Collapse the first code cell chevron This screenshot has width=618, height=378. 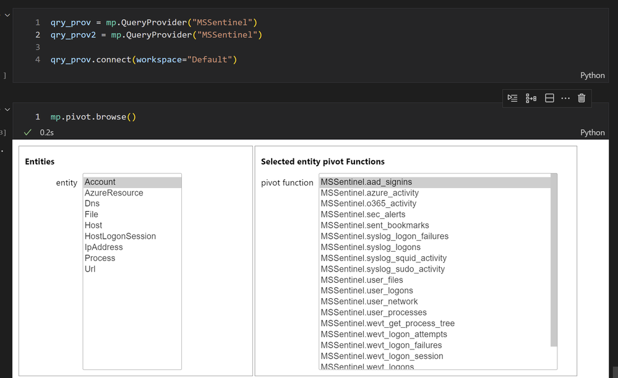coord(7,15)
